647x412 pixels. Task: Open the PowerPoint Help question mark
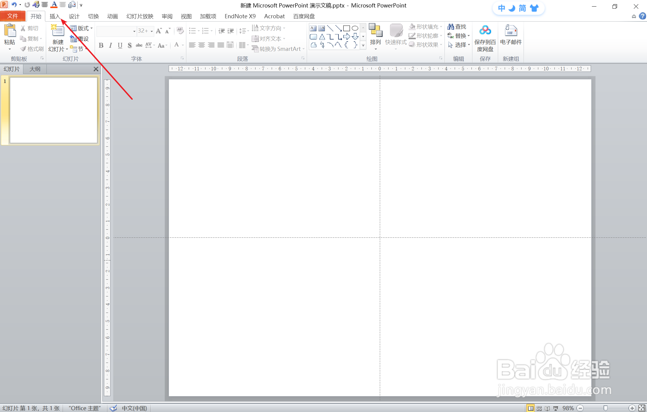(x=643, y=16)
